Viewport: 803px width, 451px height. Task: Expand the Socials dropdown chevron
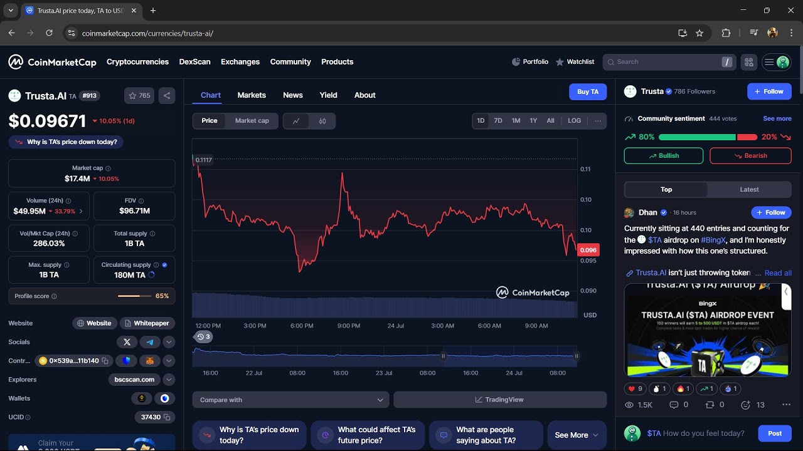click(x=169, y=342)
